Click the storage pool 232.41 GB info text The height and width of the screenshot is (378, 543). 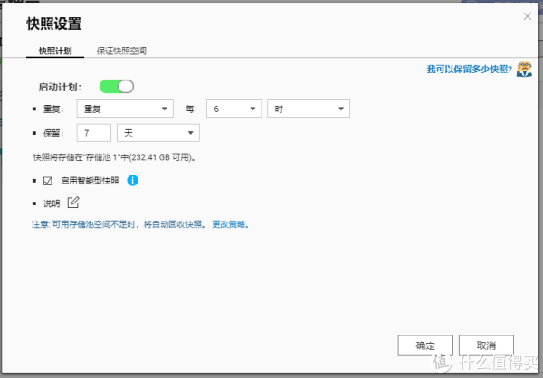pos(115,156)
